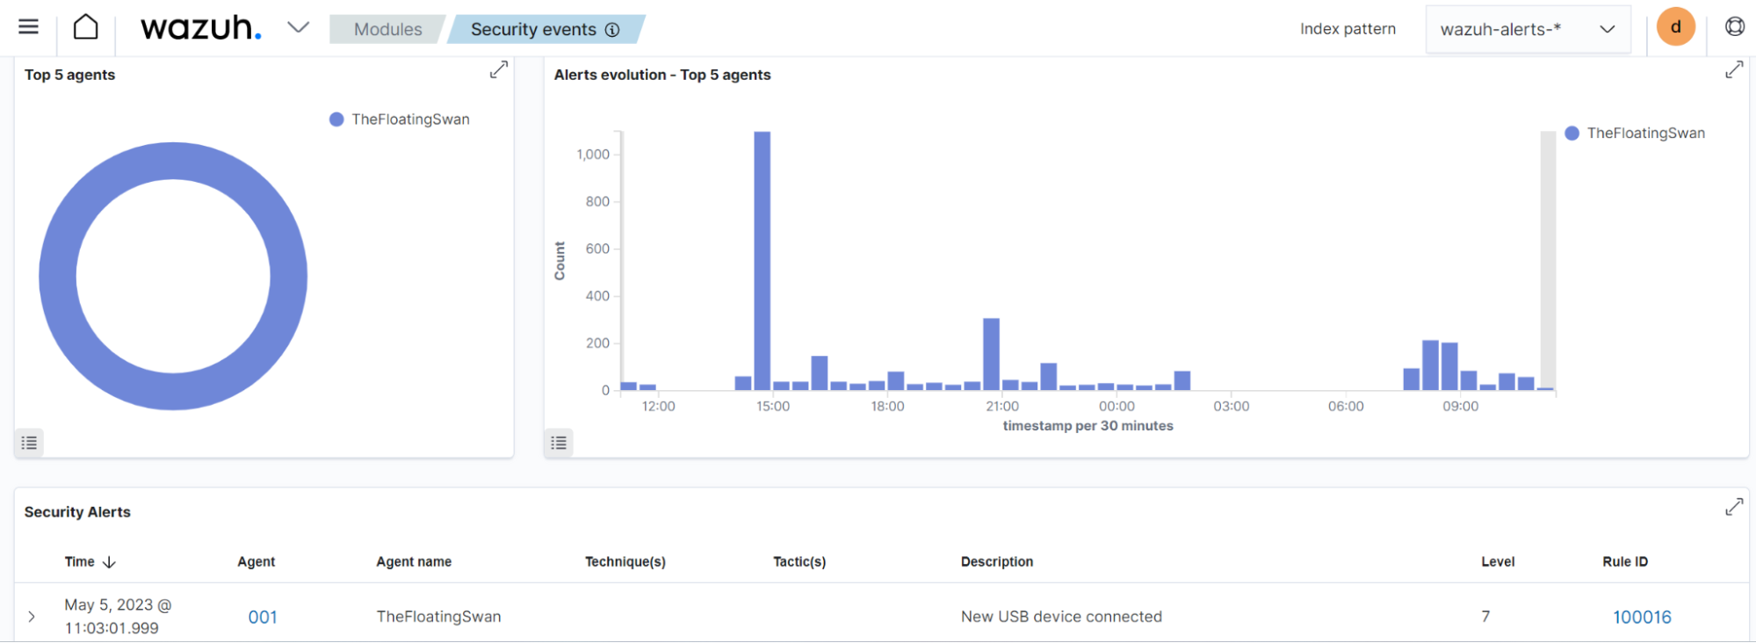Show Security events info icon
Image resolution: width=1756 pixels, height=643 pixels.
click(612, 30)
